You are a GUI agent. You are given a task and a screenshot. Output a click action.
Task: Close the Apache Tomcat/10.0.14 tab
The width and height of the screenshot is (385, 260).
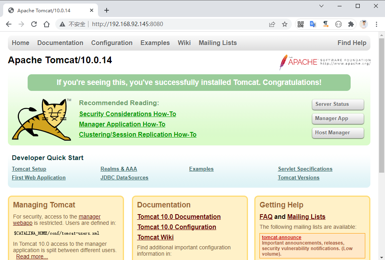92,10
